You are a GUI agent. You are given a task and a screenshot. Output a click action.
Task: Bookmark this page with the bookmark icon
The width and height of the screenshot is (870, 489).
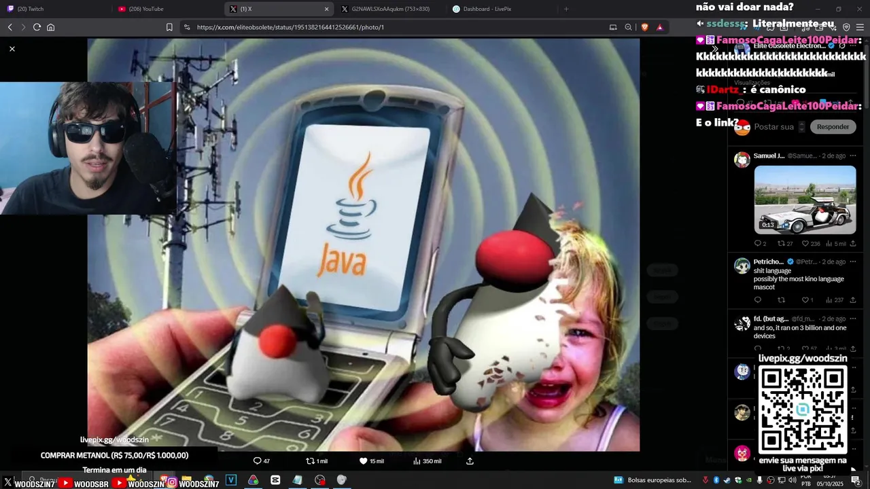tap(169, 27)
